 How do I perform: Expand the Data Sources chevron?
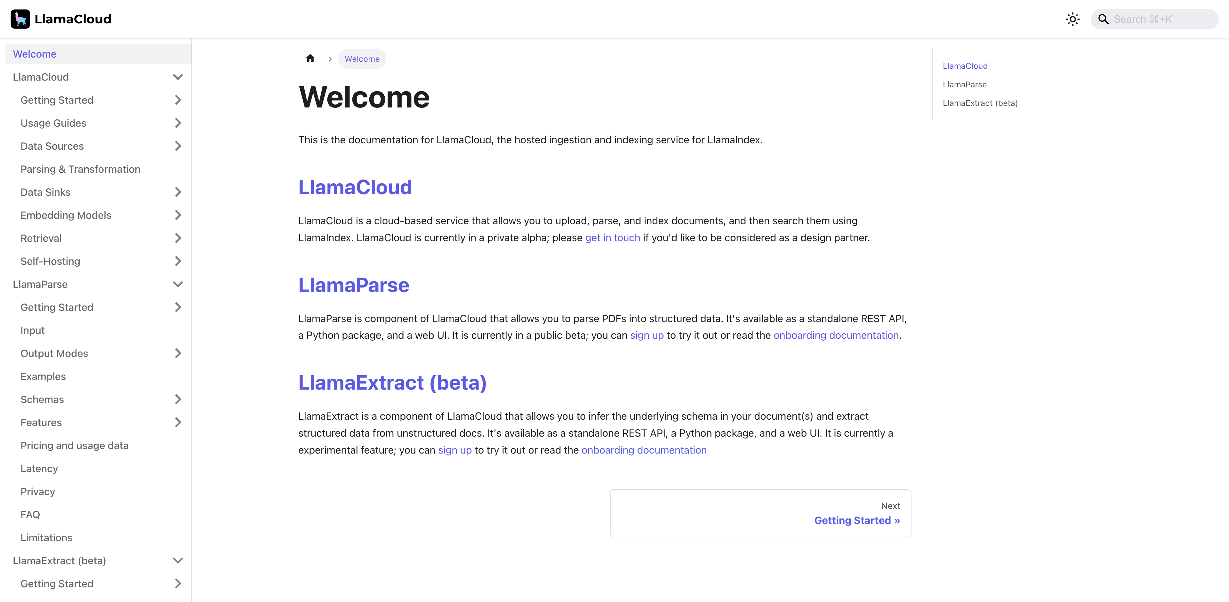[178, 146]
